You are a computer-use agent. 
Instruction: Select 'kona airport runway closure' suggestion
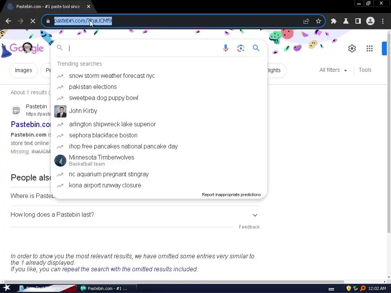point(159,185)
